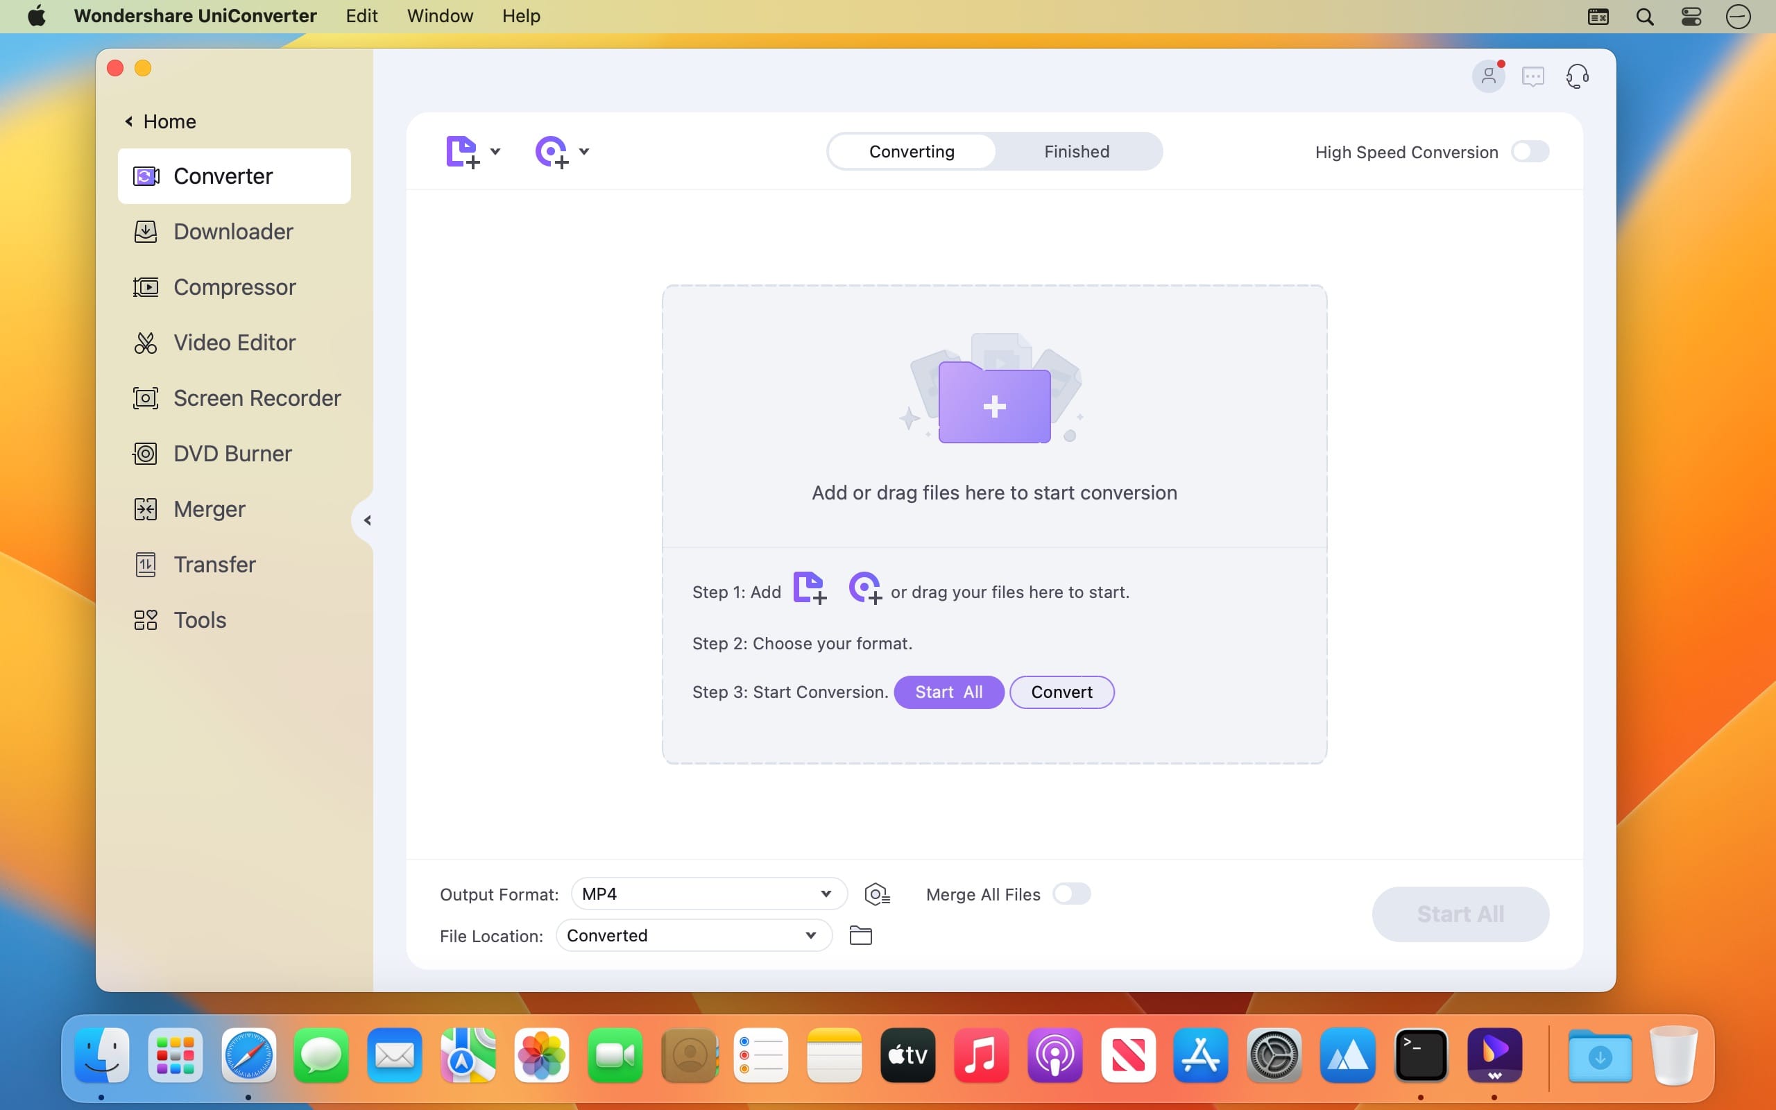The width and height of the screenshot is (1776, 1110).
Task: Click the support headset icon
Action: pos(1577,76)
